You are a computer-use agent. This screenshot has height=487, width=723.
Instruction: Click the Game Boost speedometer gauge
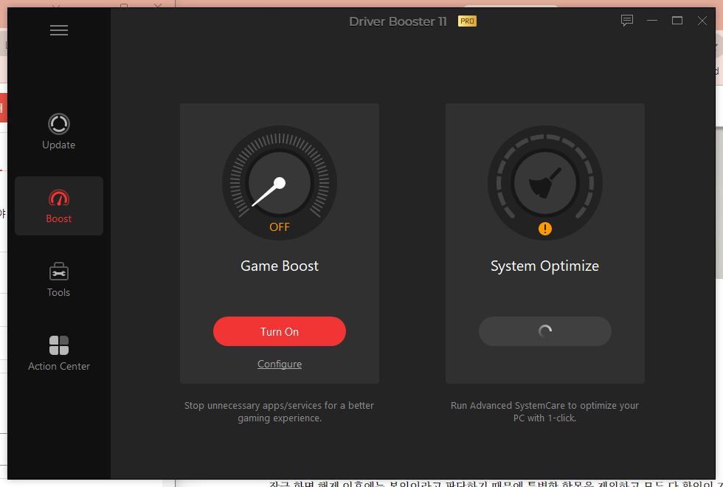pyautogui.click(x=280, y=183)
